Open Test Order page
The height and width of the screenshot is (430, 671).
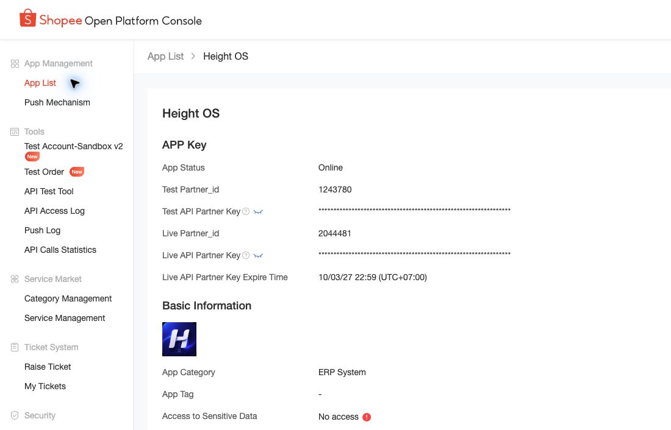pos(44,172)
